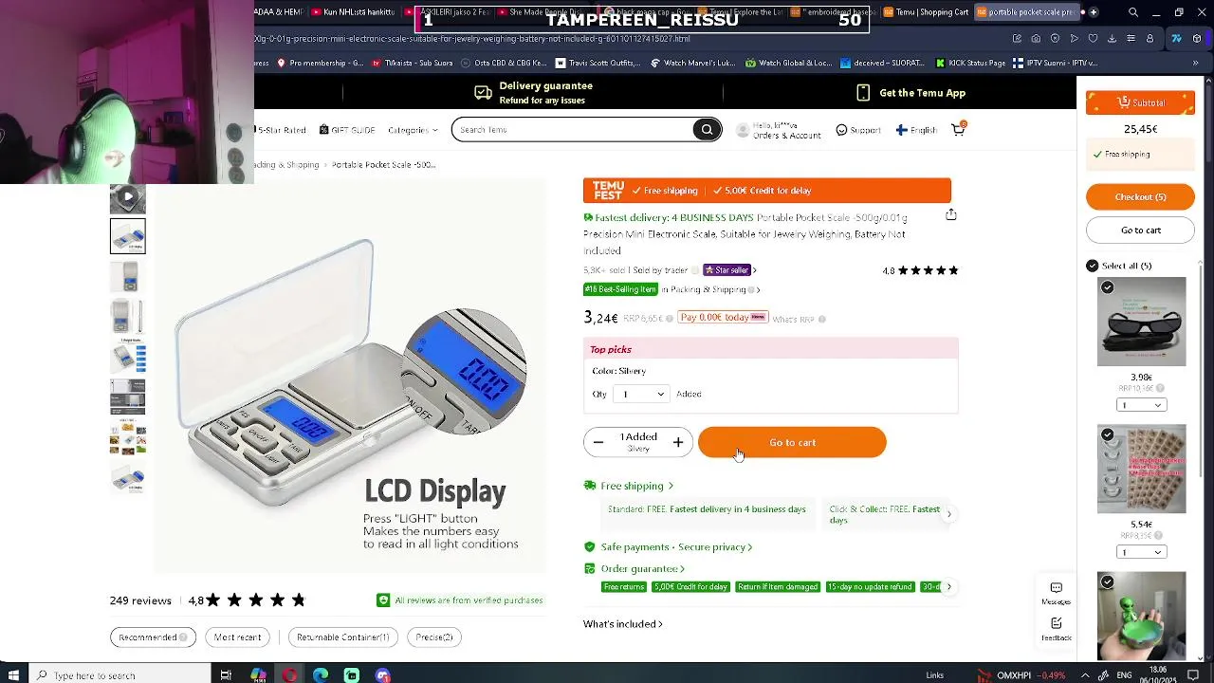
Task: Increase quantity with the plus icon
Action: (x=678, y=442)
